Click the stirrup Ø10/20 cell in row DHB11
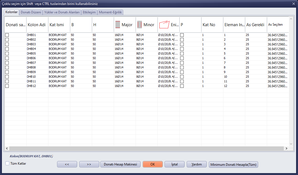Viewport: 298px width, 175px height. (168, 81)
